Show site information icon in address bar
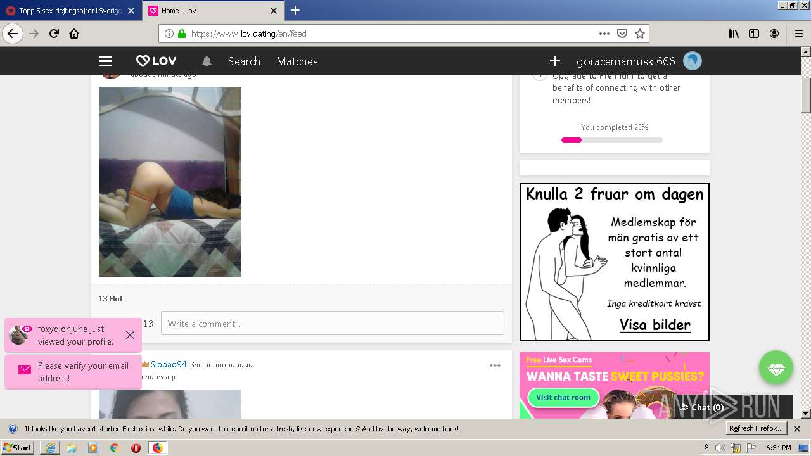Image resolution: width=811 pixels, height=456 pixels. coord(169,34)
